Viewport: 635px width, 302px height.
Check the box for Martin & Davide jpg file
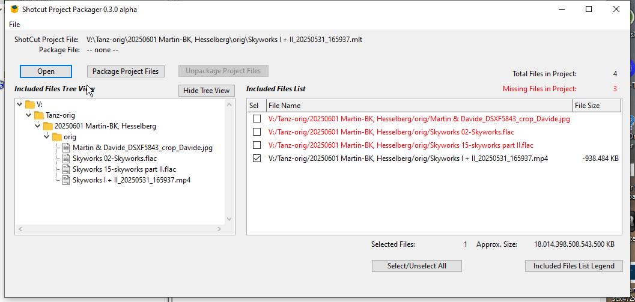pyautogui.click(x=257, y=119)
